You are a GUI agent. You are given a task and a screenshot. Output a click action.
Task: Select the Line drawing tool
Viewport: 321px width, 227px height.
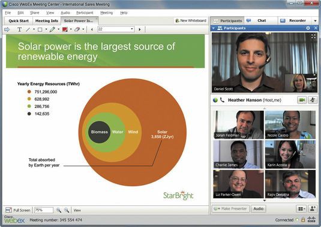[28, 29]
